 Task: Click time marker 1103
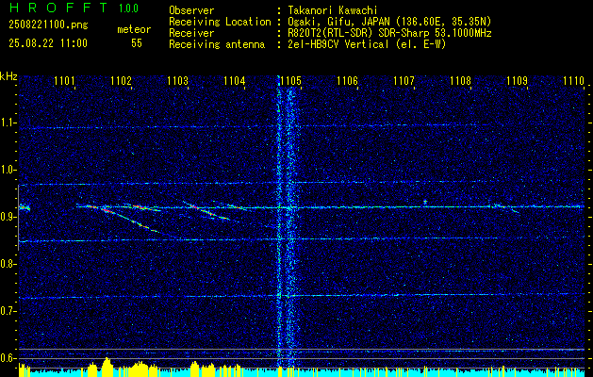[177, 80]
